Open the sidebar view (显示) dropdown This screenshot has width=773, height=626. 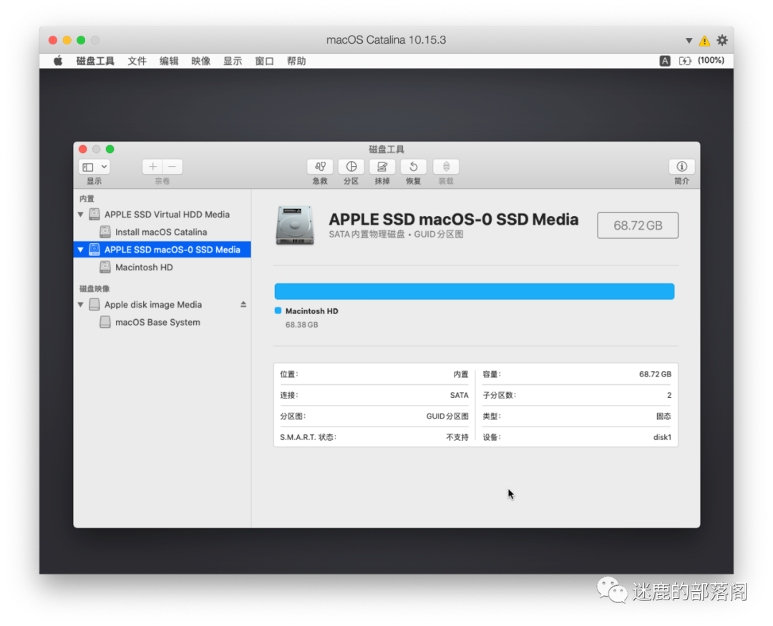[94, 167]
